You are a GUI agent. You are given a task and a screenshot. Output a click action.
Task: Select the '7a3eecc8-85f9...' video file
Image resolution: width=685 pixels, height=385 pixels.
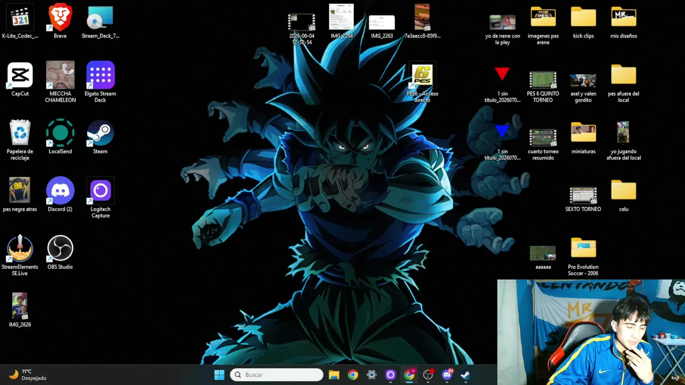[422, 22]
